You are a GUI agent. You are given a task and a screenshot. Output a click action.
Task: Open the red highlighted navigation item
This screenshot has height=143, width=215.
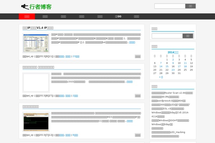point(27,16)
